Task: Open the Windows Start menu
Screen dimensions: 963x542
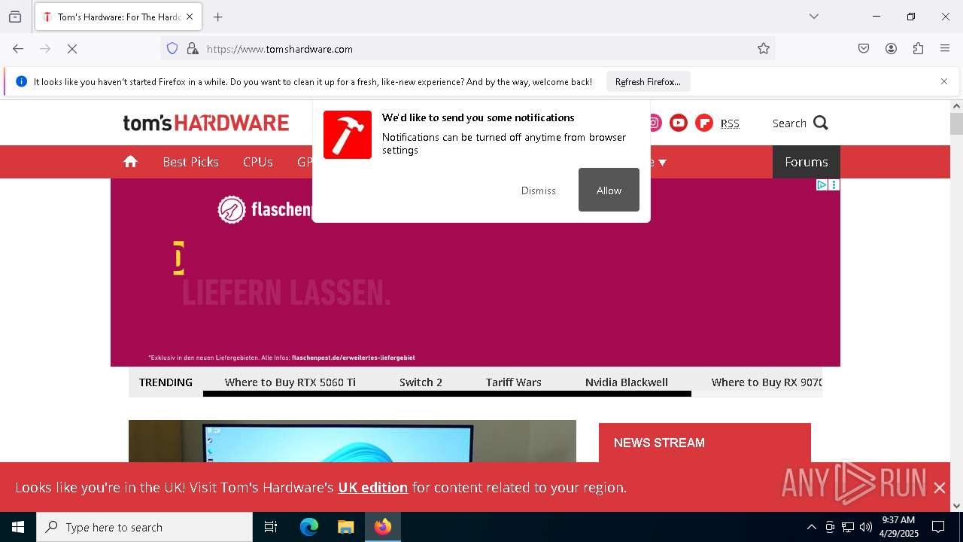Action: click(18, 527)
